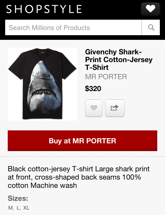Viewport: 165px width, 215px height.
Task: Open the Givenchy Shark-Print product title
Action: (x=119, y=60)
